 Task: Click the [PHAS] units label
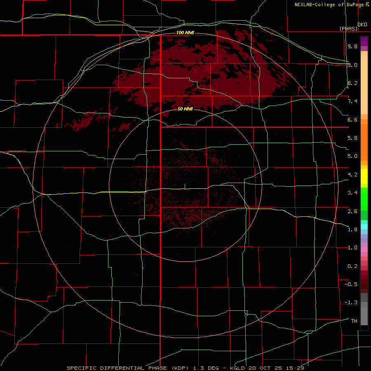(348, 28)
